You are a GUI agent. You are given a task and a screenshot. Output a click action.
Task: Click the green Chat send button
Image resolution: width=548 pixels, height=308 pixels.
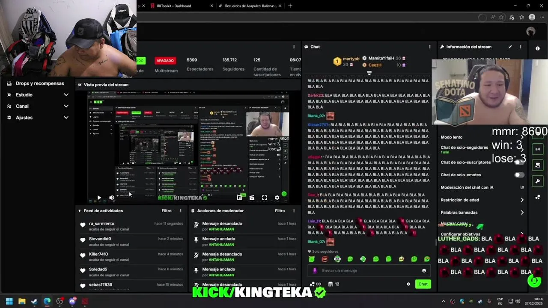(423, 284)
